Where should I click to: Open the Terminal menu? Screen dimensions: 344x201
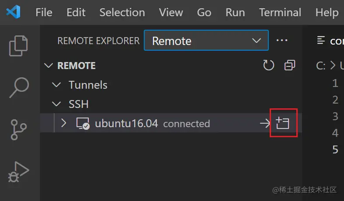pyautogui.click(x=280, y=12)
